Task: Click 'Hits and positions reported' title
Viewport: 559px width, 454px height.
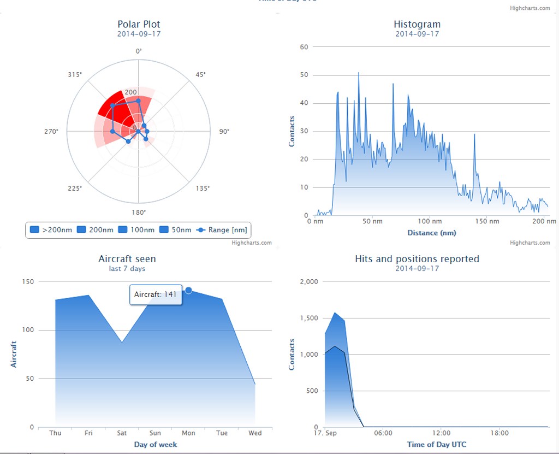Action: [417, 259]
